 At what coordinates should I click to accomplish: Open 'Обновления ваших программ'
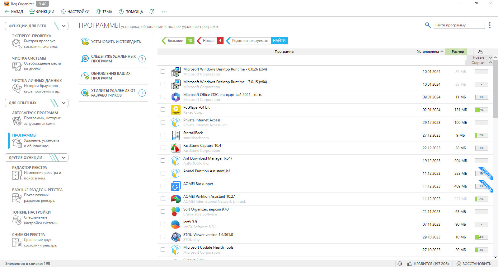click(113, 76)
